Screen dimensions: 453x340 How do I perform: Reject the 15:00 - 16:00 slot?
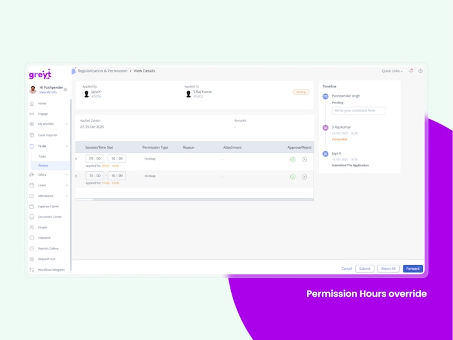click(304, 177)
